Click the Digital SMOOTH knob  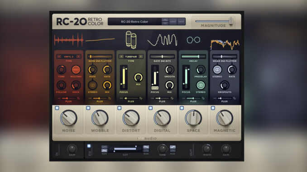pyautogui.click(x=169, y=70)
